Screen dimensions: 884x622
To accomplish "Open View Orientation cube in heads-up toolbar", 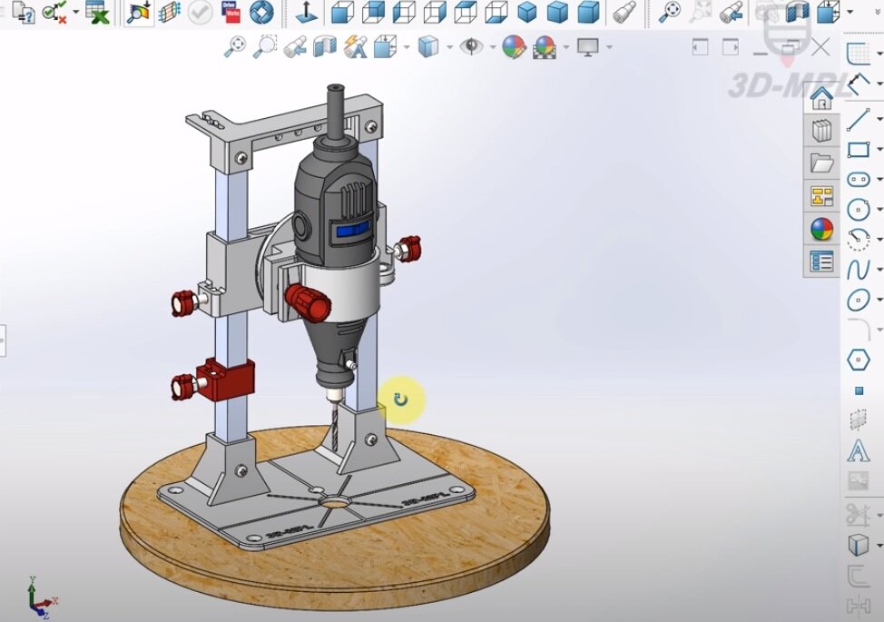I will coord(385,47).
